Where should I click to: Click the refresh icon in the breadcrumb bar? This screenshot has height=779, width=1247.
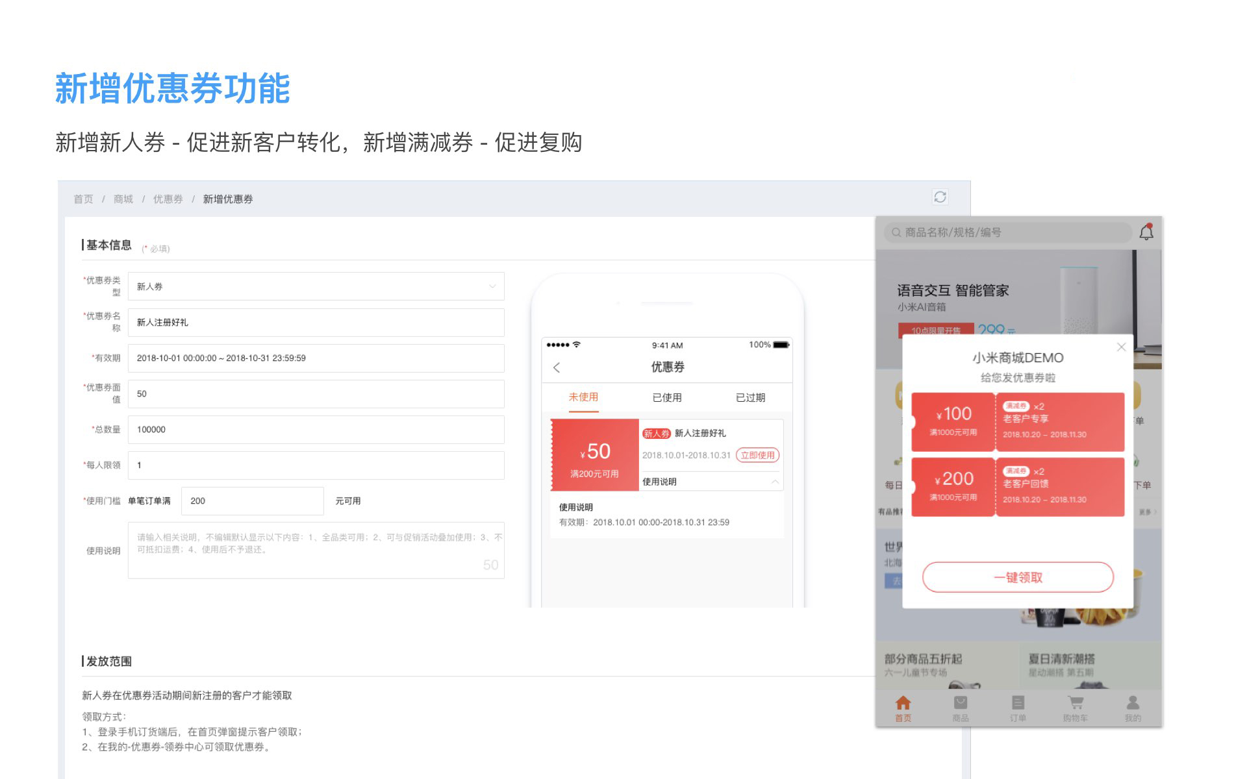click(x=940, y=197)
